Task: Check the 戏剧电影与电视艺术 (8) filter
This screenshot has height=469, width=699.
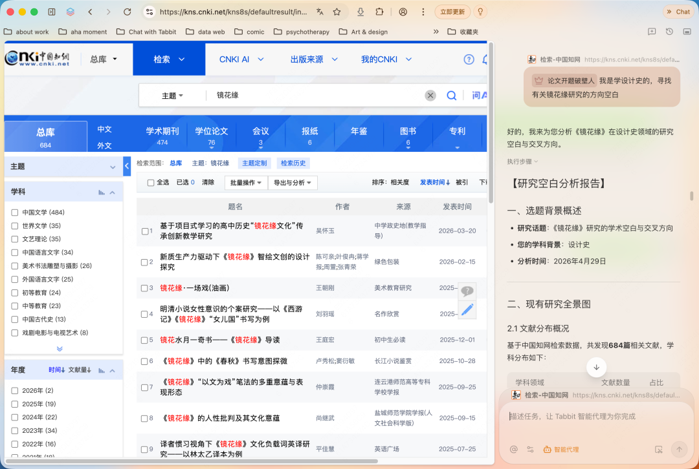Action: point(15,333)
